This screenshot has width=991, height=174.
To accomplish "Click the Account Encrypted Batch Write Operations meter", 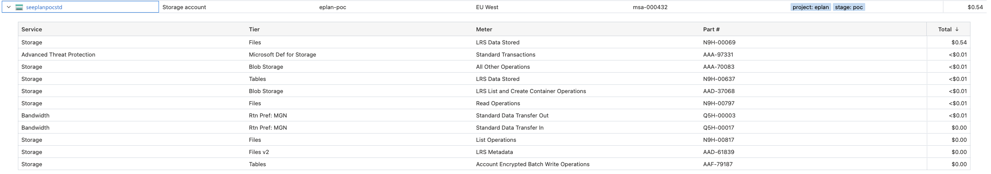I will coord(532,164).
